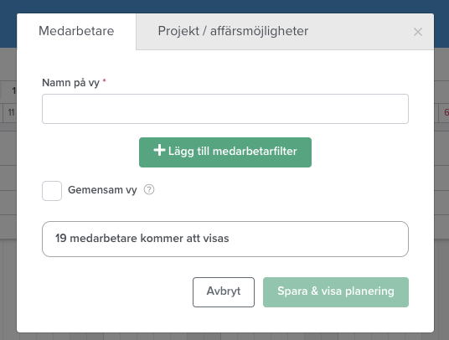Open the help question mark beside Gemensam vy
The width and height of the screenshot is (449, 340).
click(x=149, y=189)
